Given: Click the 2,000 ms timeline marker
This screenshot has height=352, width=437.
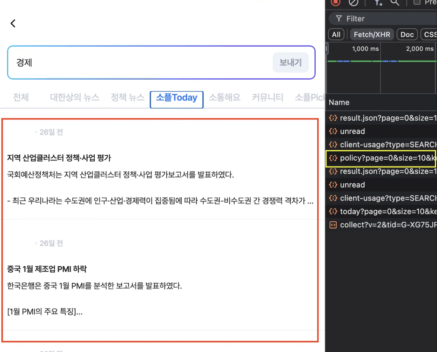Looking at the screenshot, I should click(x=420, y=49).
